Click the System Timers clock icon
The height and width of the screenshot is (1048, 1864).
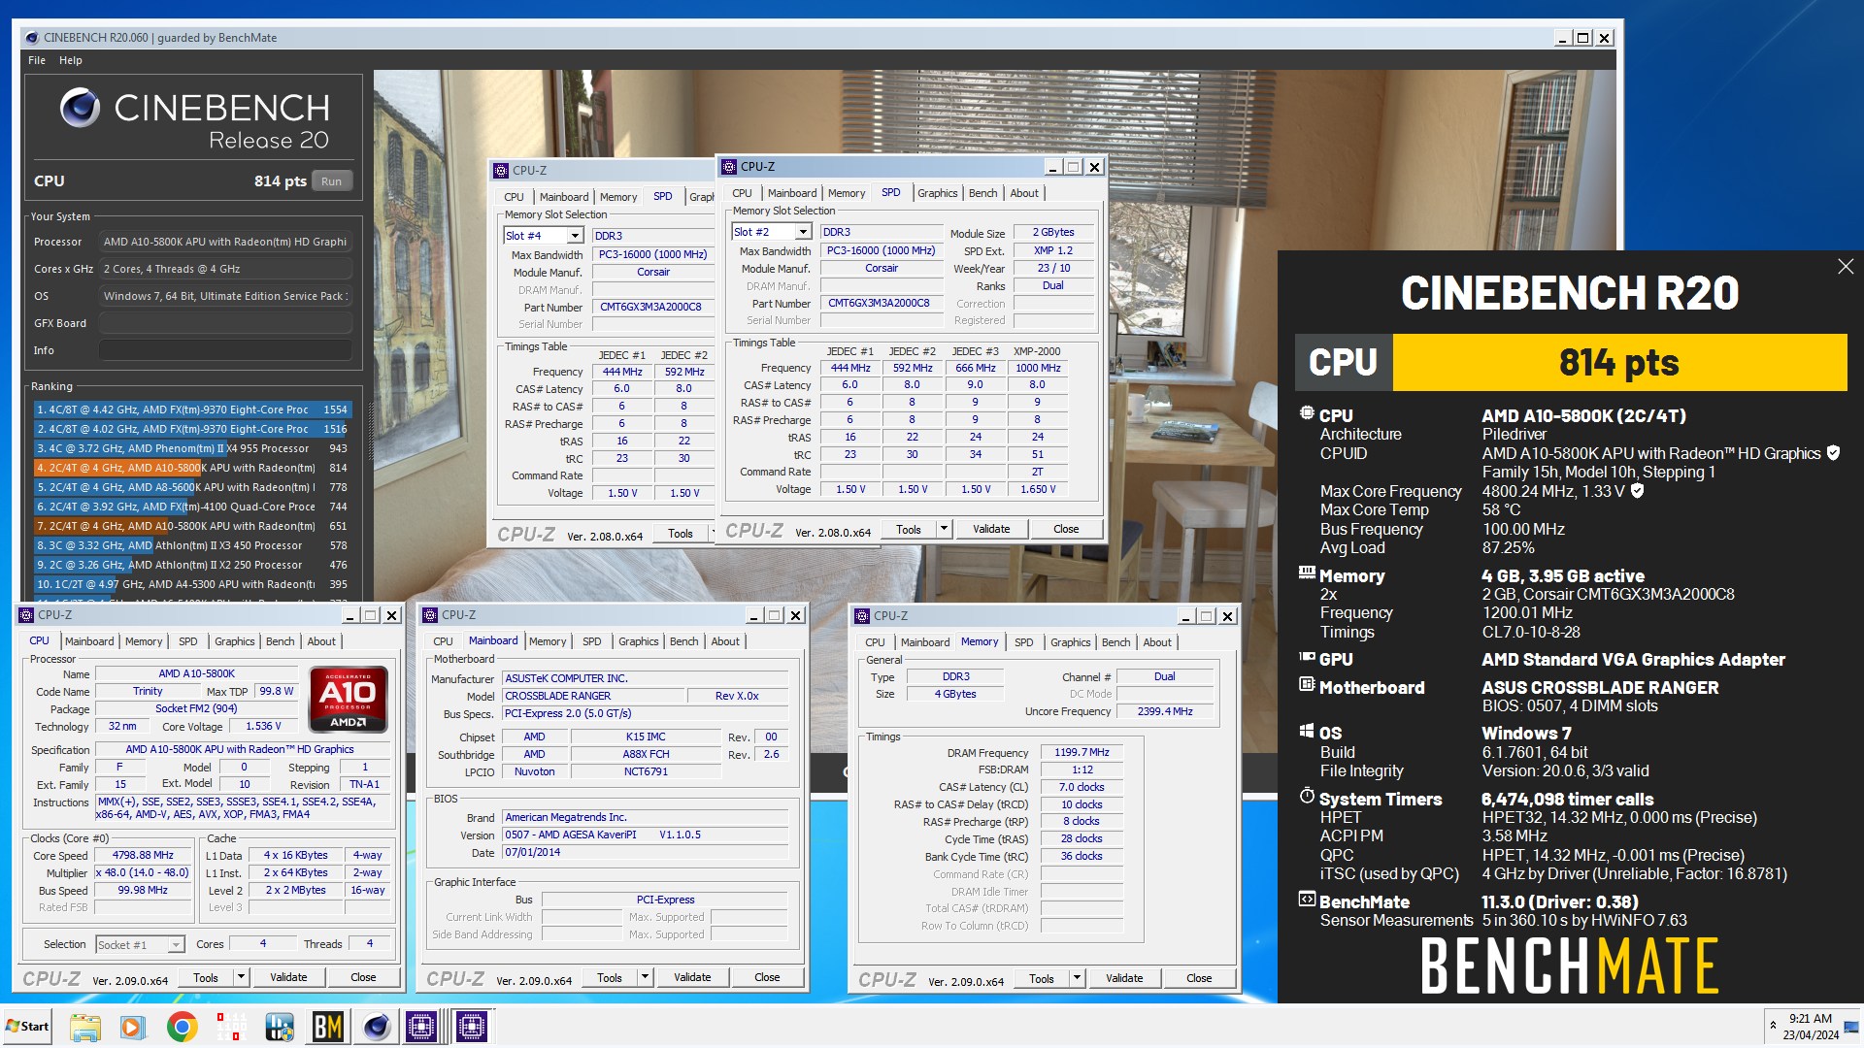point(1307,797)
